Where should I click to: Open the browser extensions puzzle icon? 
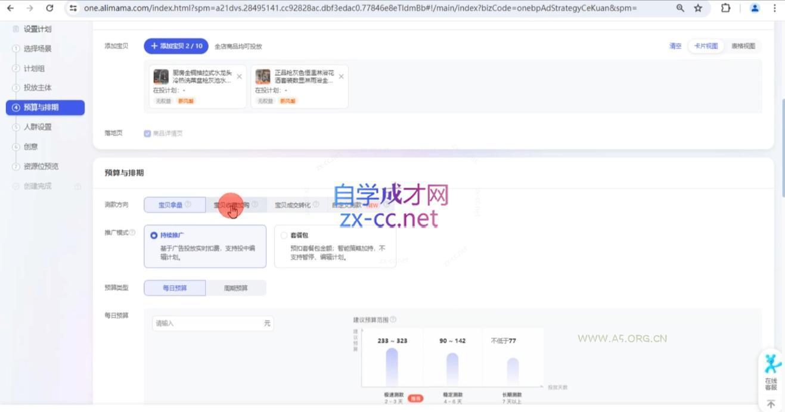click(x=725, y=8)
